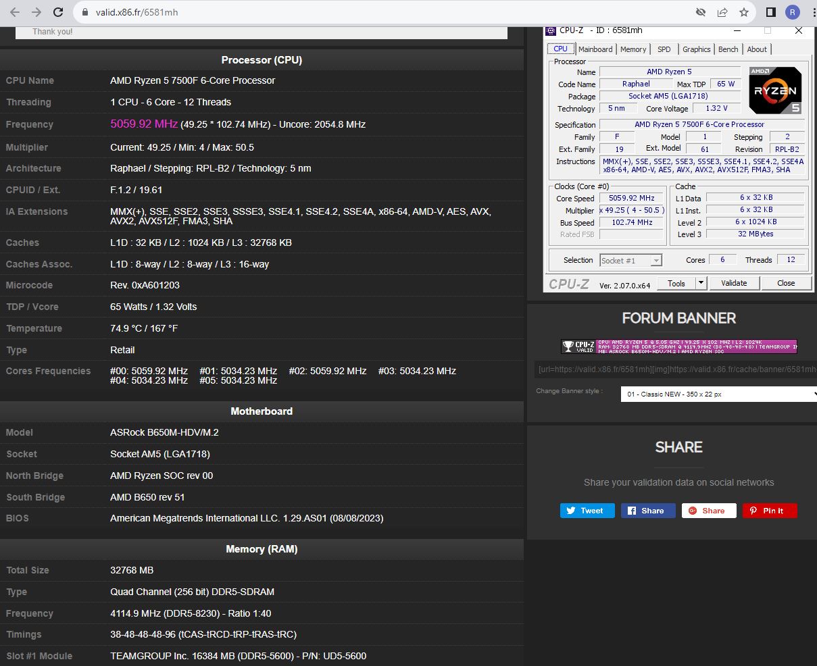Click the TEAMGROUP Slot #1 Module text
817x666 pixels.
(239, 656)
